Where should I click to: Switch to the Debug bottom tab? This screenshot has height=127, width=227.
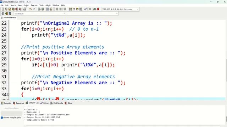pos(44,103)
